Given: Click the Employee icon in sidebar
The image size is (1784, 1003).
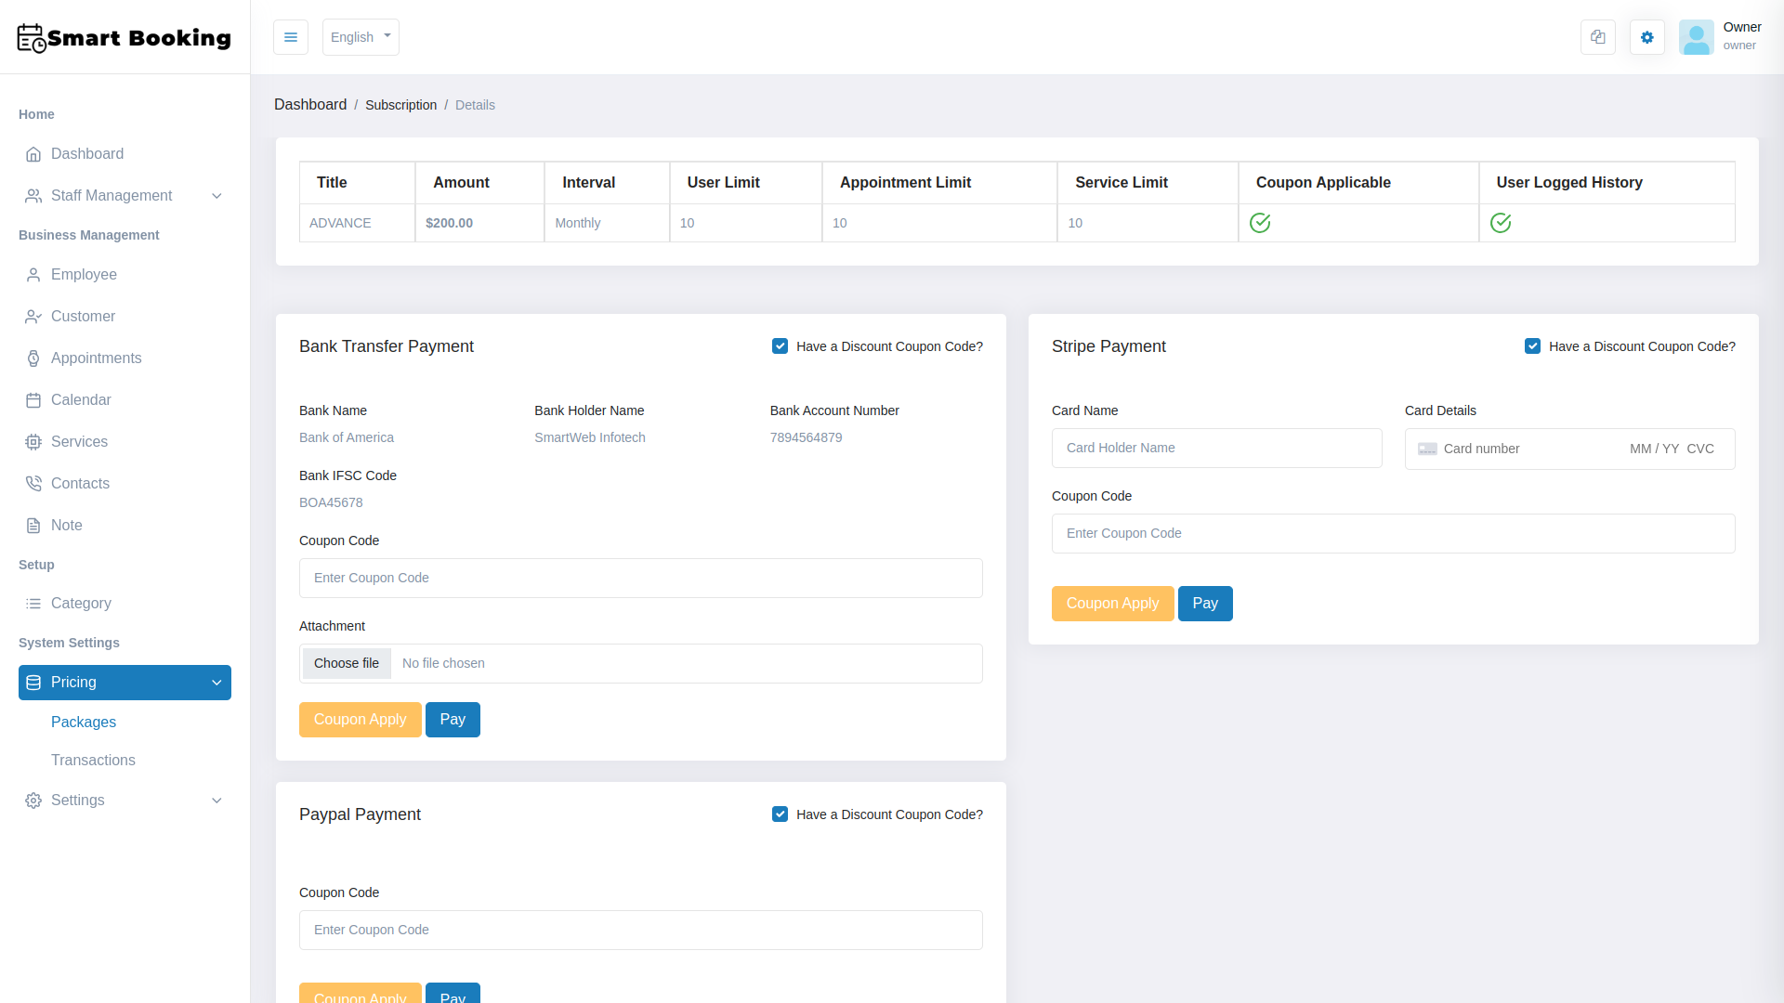Looking at the screenshot, I should click(x=33, y=274).
